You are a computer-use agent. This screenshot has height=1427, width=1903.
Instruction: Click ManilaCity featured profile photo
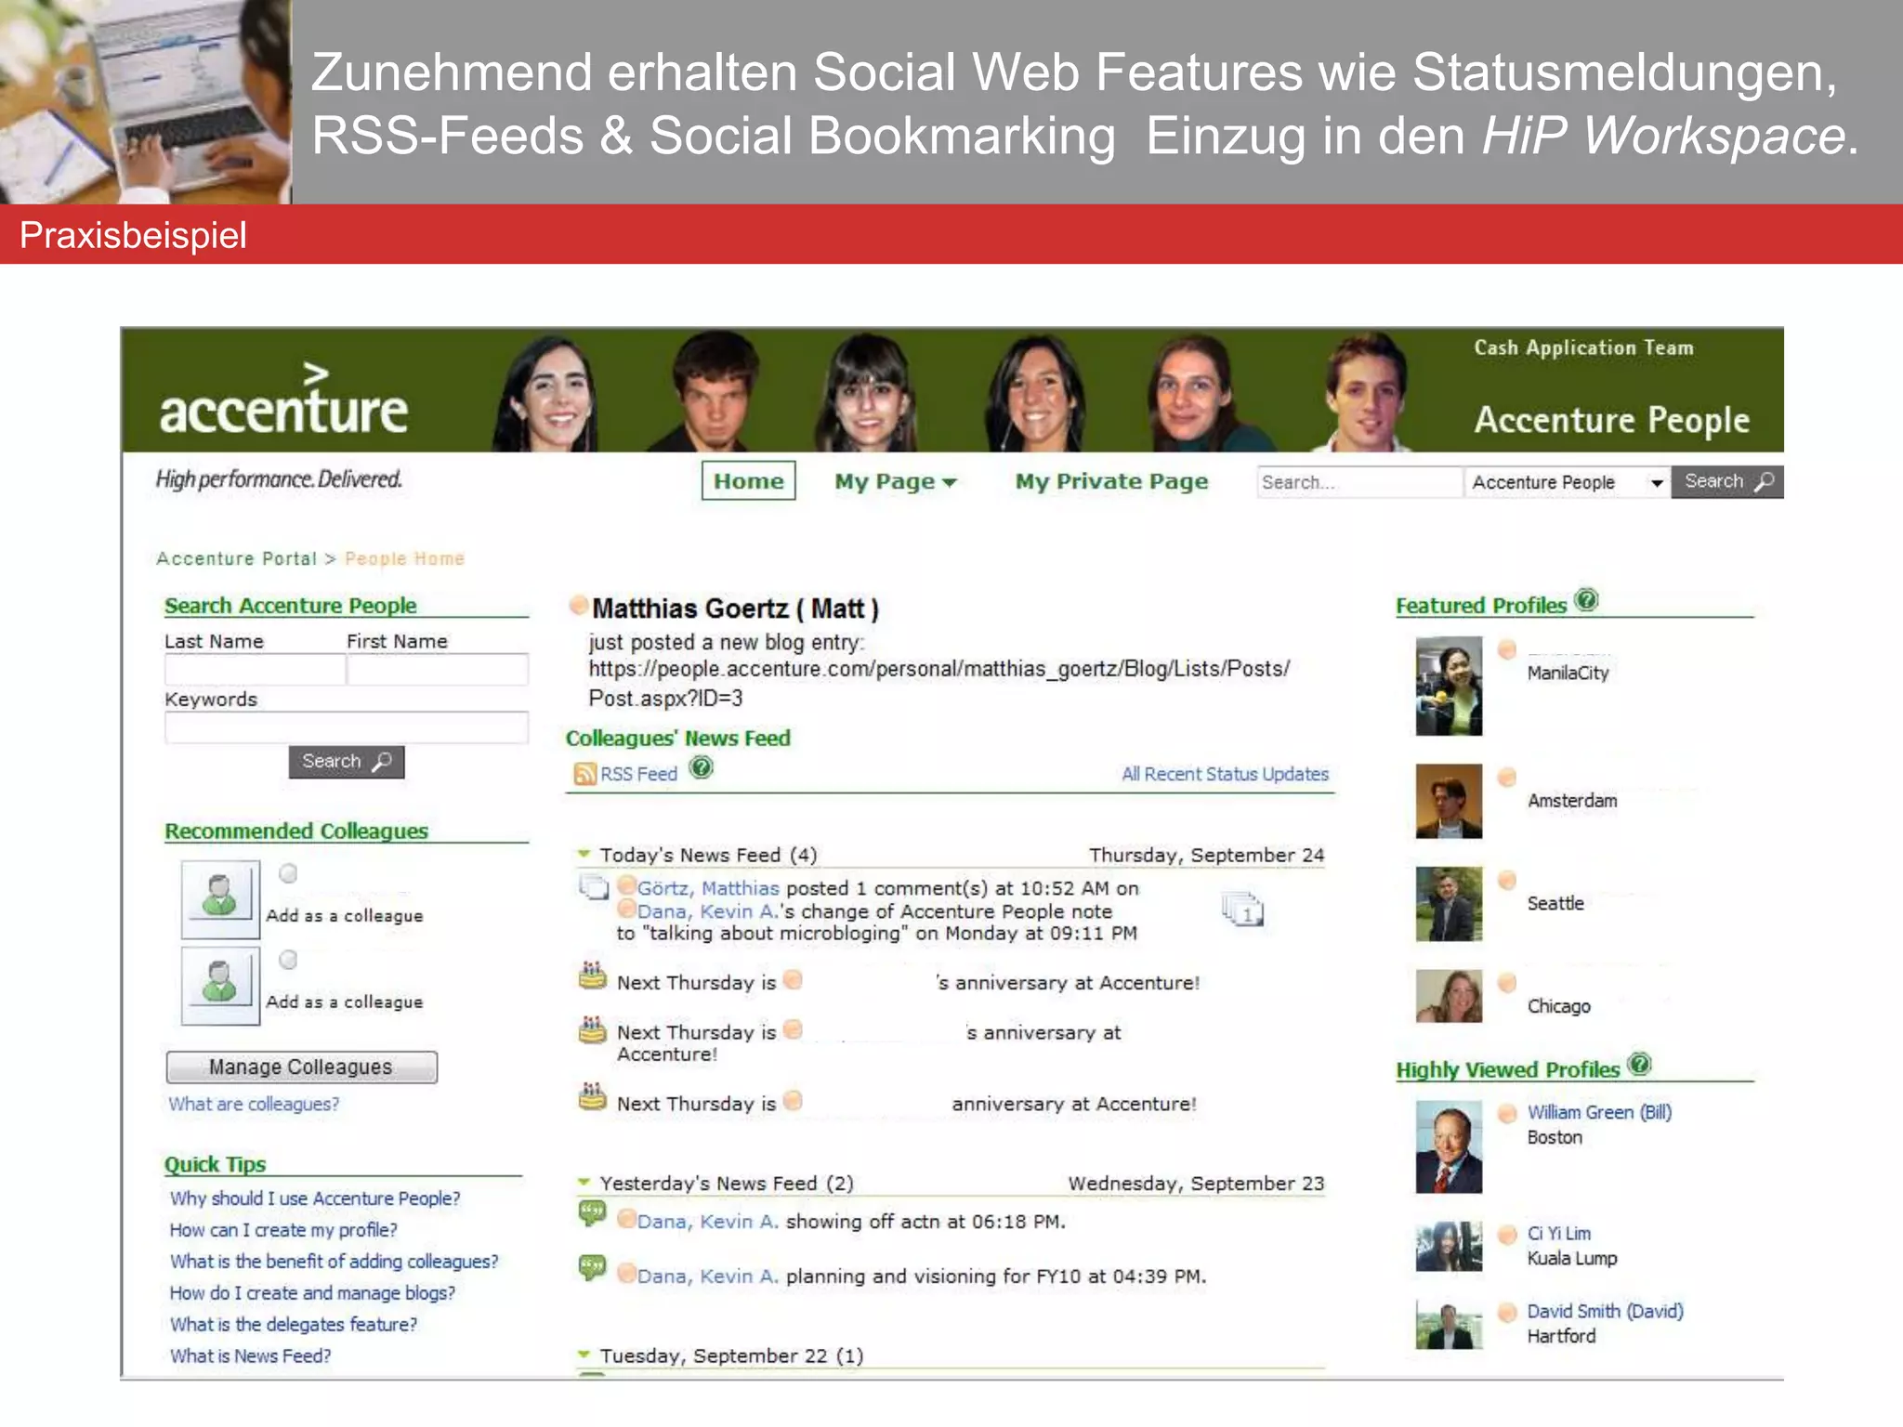[x=1449, y=686]
